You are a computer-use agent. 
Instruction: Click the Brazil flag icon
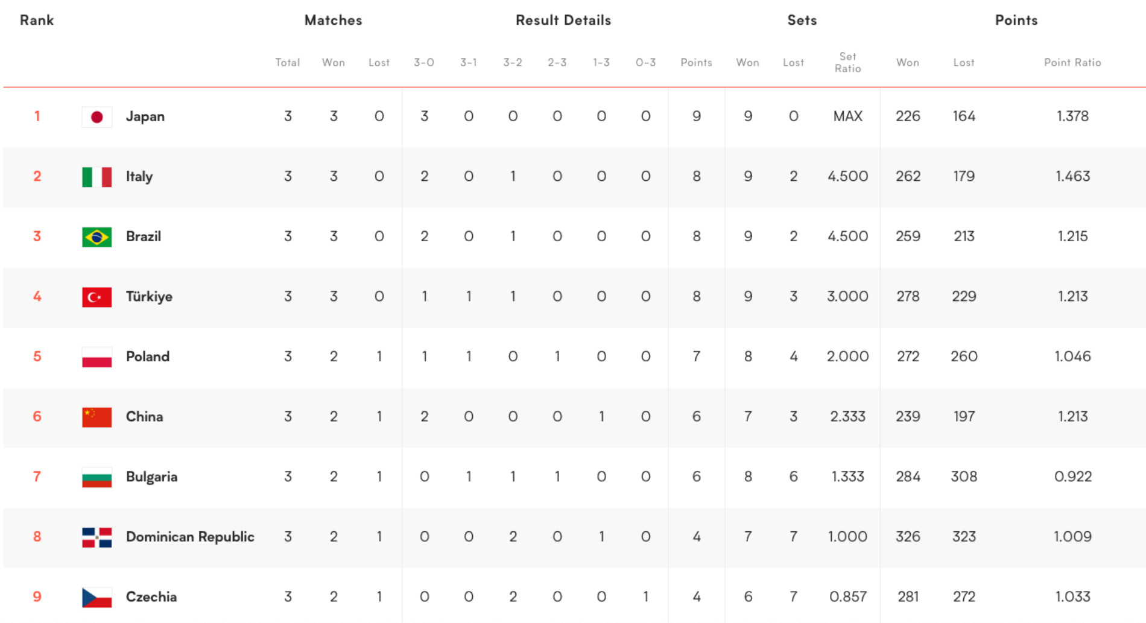pyautogui.click(x=97, y=237)
